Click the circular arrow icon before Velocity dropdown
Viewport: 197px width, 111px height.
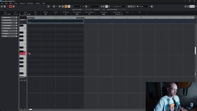click(x=131, y=6)
